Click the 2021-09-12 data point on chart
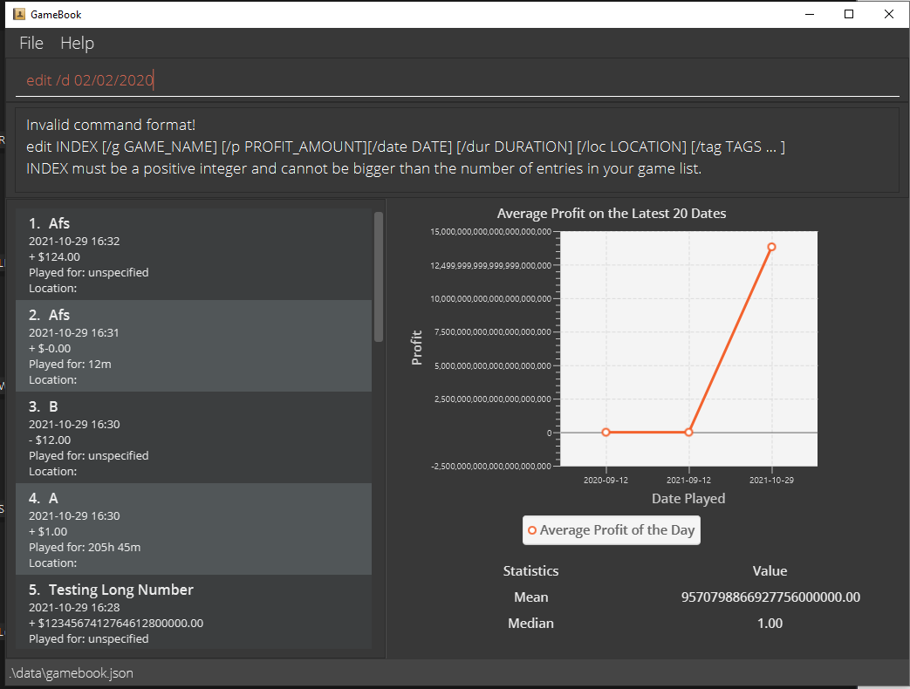Screen dimensions: 910x689 pyautogui.click(x=689, y=432)
